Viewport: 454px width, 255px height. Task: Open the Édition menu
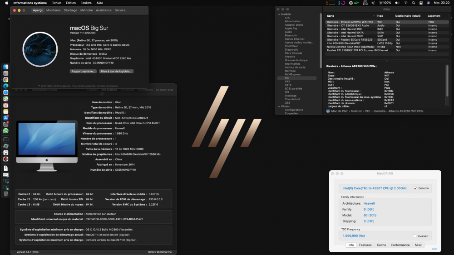(71, 3)
